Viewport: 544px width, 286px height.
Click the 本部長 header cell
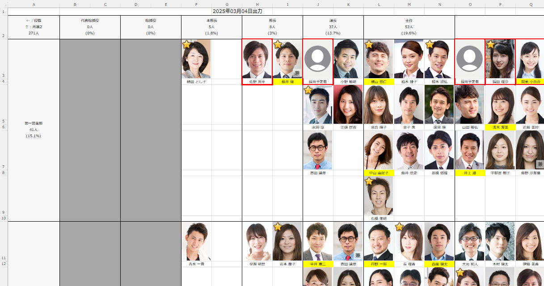[211, 27]
